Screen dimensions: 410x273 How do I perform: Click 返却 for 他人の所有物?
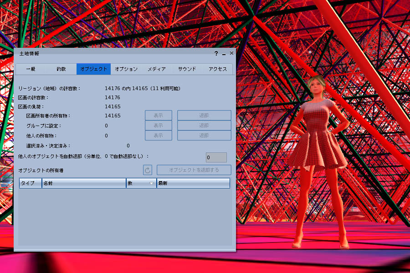coord(204,135)
